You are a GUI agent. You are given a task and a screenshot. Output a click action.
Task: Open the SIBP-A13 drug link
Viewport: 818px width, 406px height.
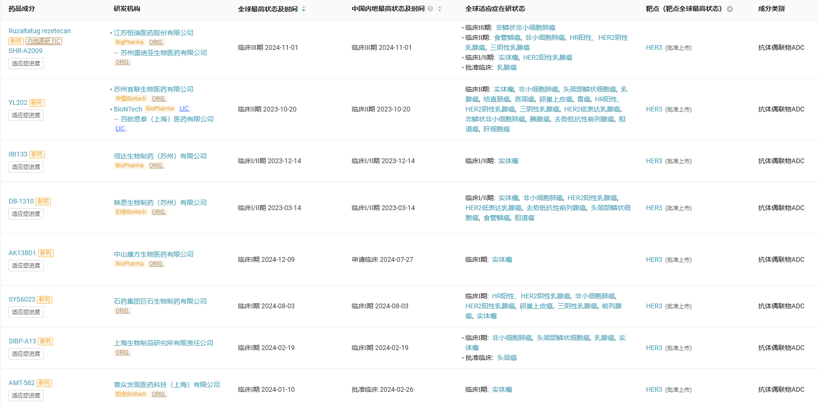coord(22,341)
